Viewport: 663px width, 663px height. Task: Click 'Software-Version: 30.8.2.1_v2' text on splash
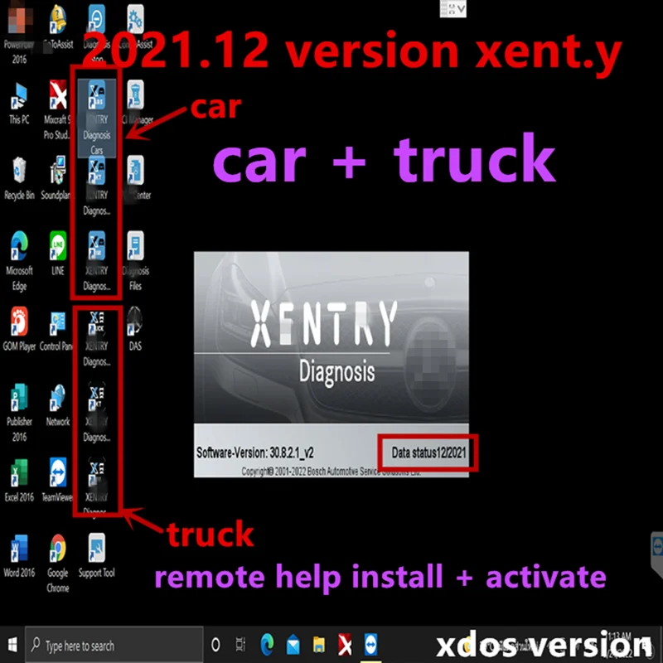pos(255,452)
